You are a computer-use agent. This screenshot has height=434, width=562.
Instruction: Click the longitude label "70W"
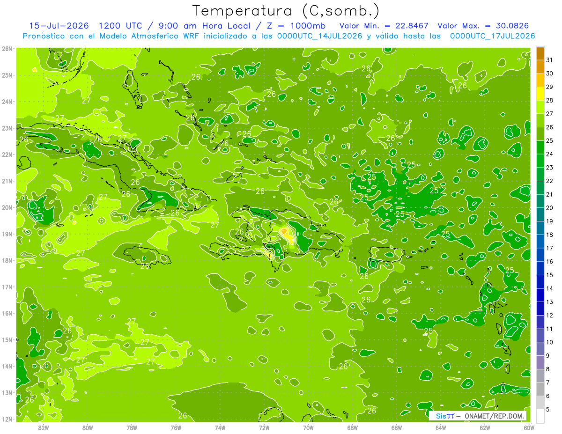pos(308,427)
